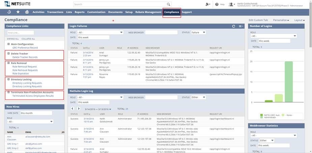Open the Status dropdown in NetSuite Login Log
This screenshot has height=153, width=312.
pos(198,97)
